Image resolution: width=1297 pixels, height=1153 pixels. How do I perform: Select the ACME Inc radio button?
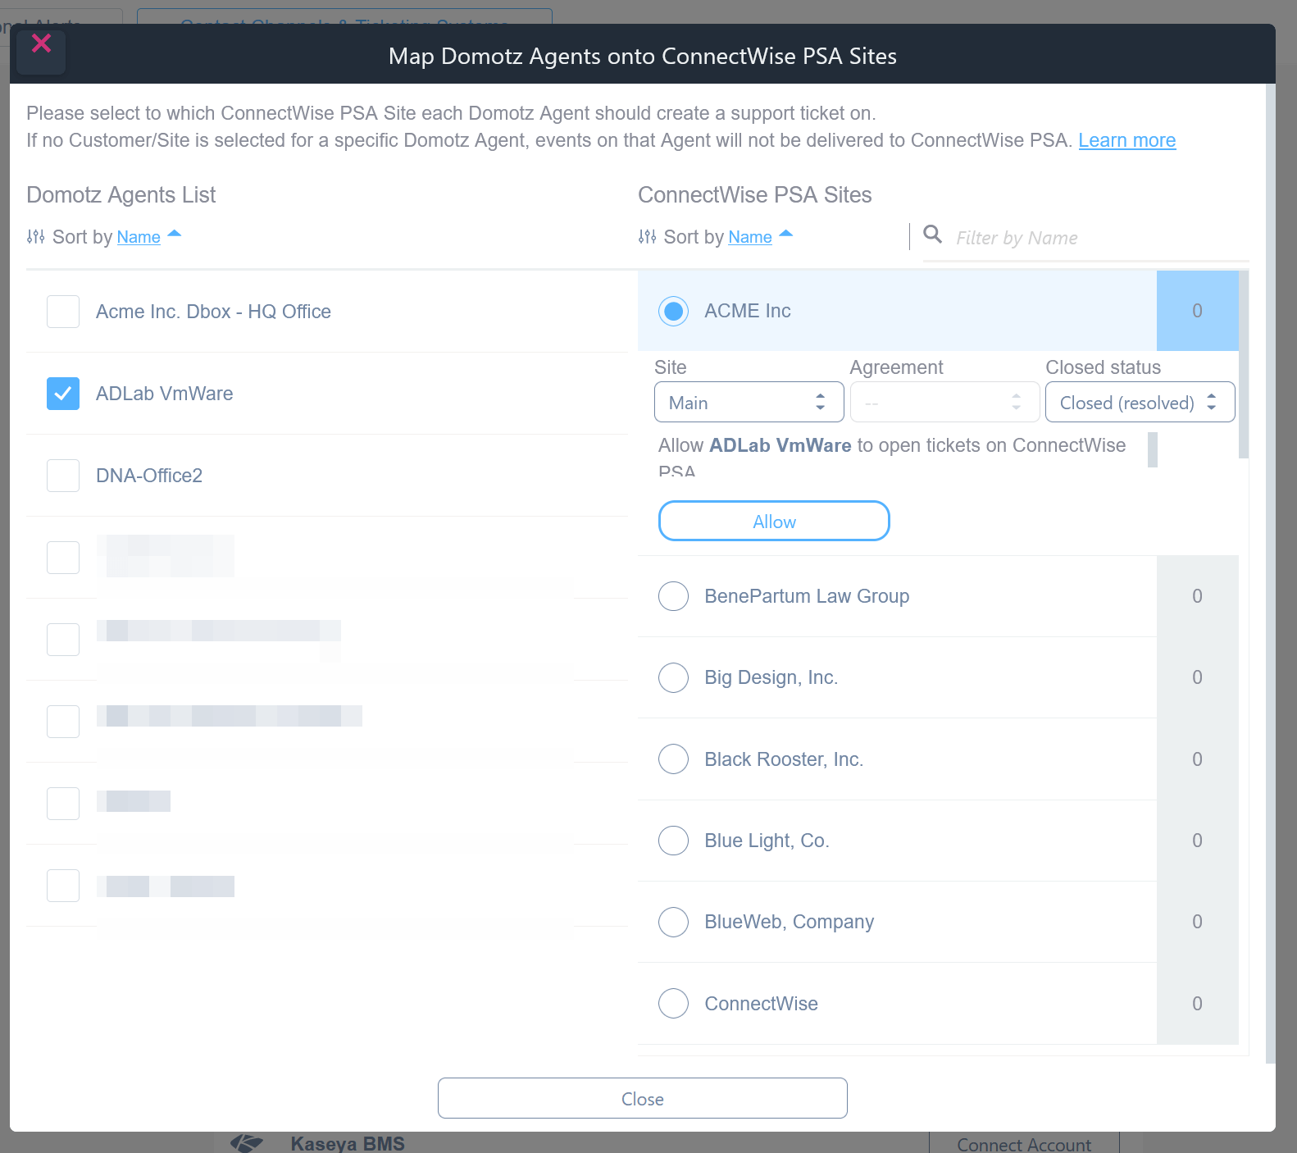[x=673, y=311]
